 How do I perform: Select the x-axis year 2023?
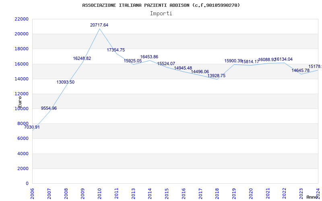click(x=301, y=193)
